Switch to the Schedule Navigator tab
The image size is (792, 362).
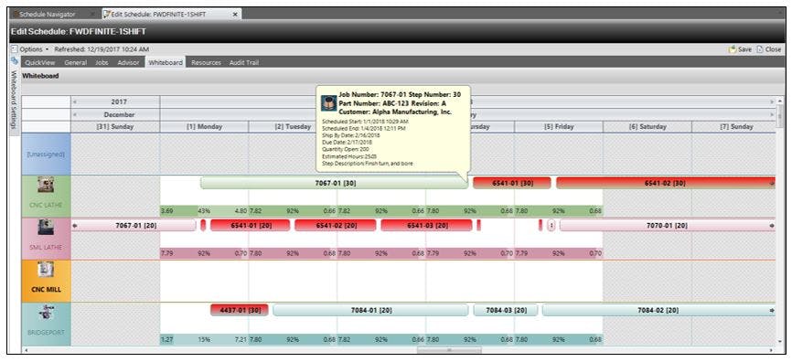coord(47,15)
